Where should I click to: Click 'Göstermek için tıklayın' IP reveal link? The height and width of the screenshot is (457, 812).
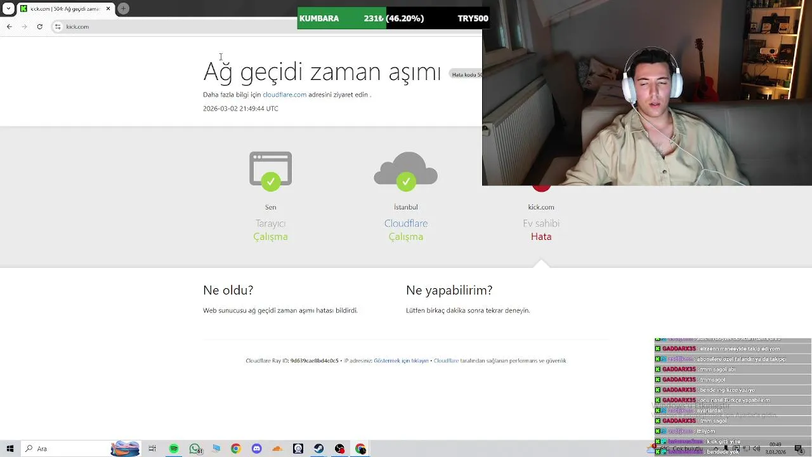[x=401, y=361]
